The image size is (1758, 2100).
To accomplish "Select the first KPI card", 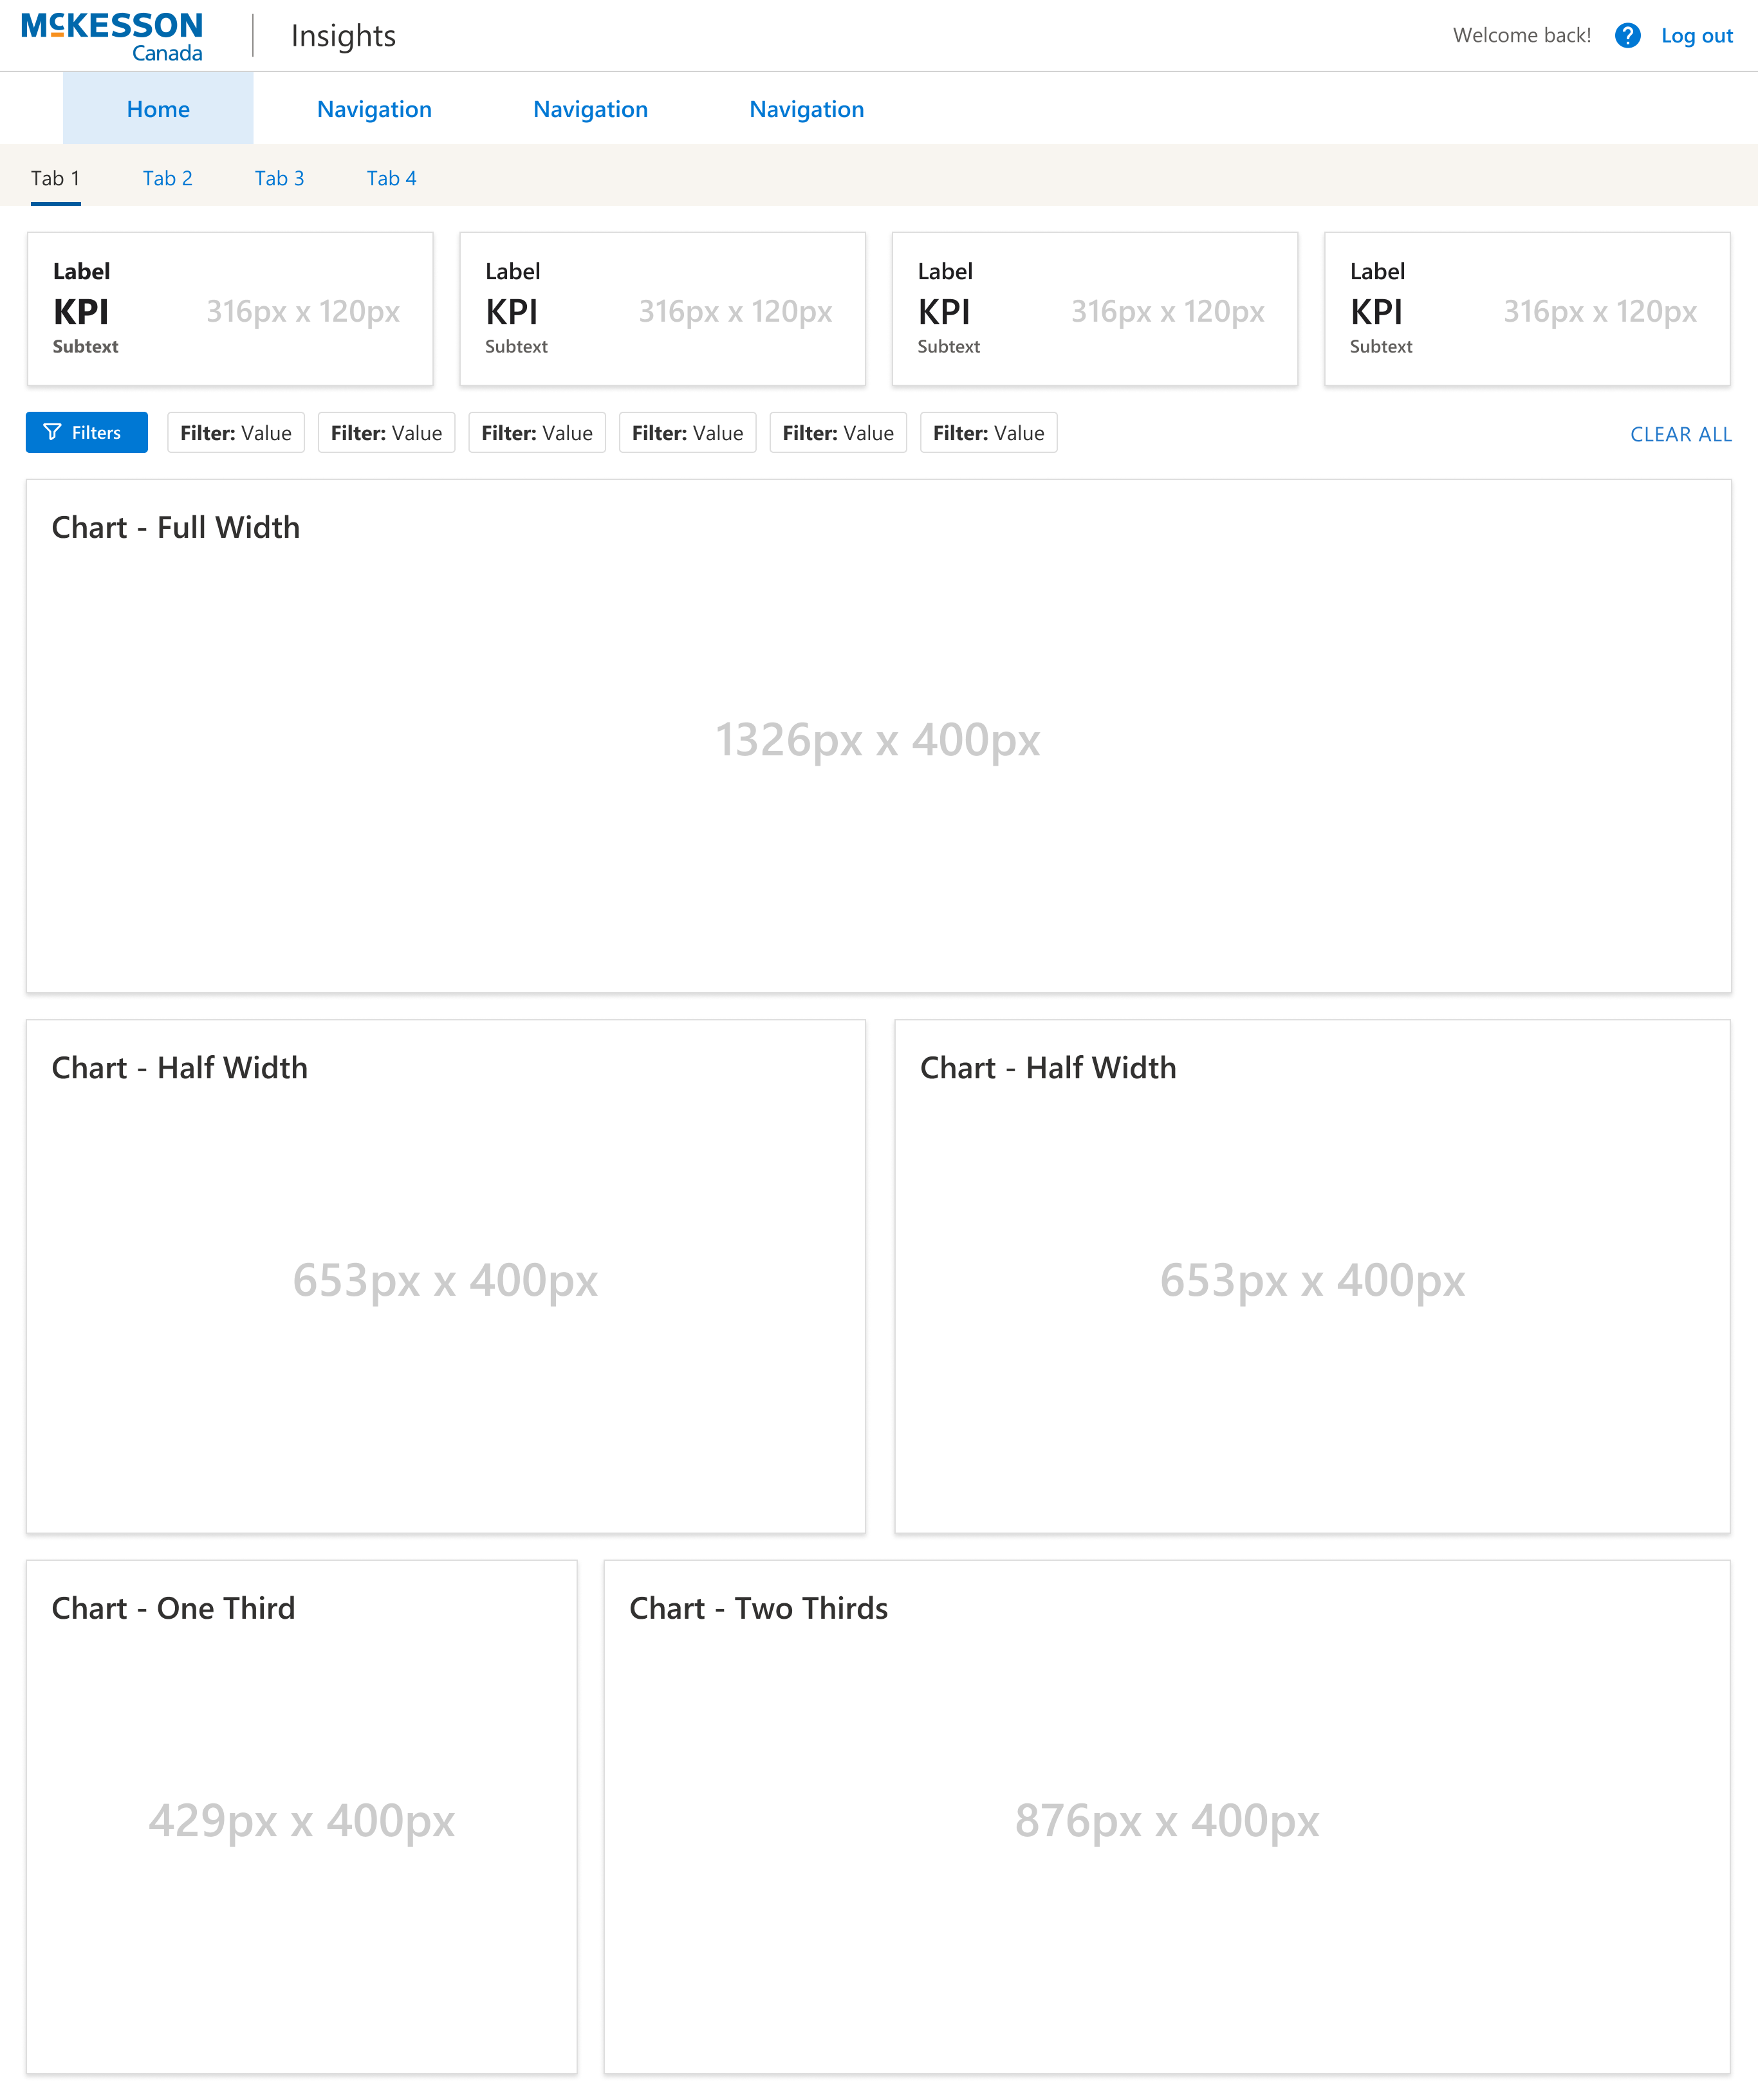I will pos(229,308).
